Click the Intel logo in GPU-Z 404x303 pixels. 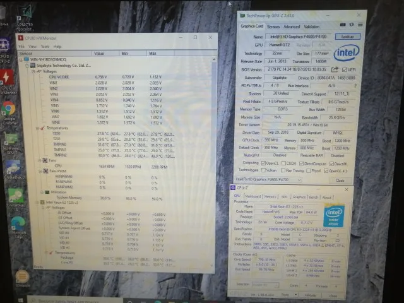[347, 53]
